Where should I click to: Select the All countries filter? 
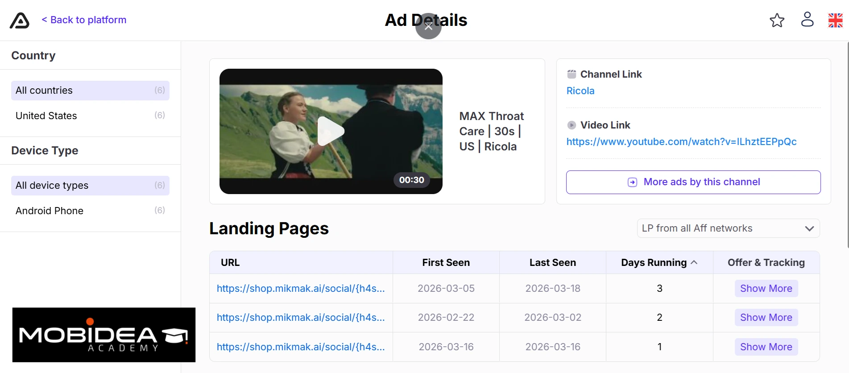(90, 90)
